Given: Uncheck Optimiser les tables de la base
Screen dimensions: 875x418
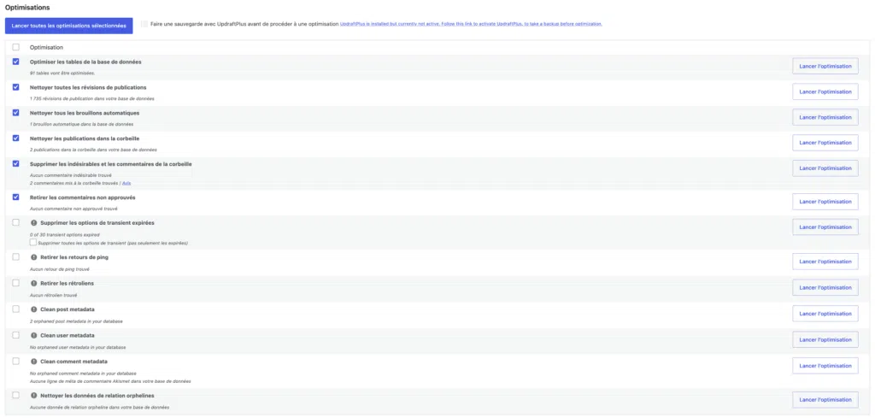Looking at the screenshot, I should coord(15,62).
